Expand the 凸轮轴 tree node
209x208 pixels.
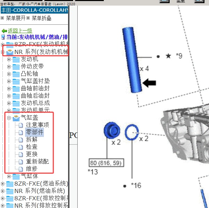coord(9,74)
